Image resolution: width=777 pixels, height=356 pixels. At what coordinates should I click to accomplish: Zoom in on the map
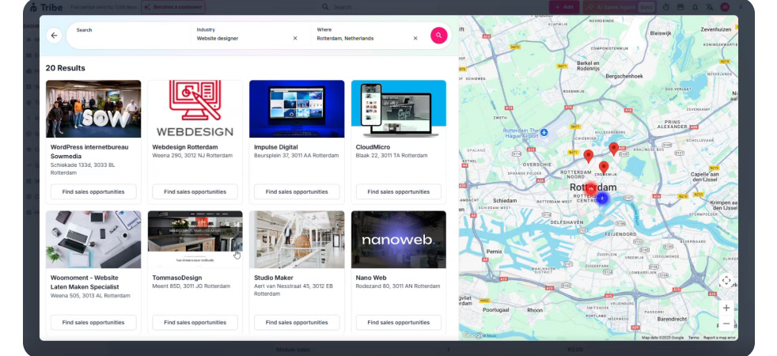pos(726,308)
